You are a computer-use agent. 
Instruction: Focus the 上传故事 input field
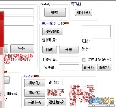[x=69, y=59]
